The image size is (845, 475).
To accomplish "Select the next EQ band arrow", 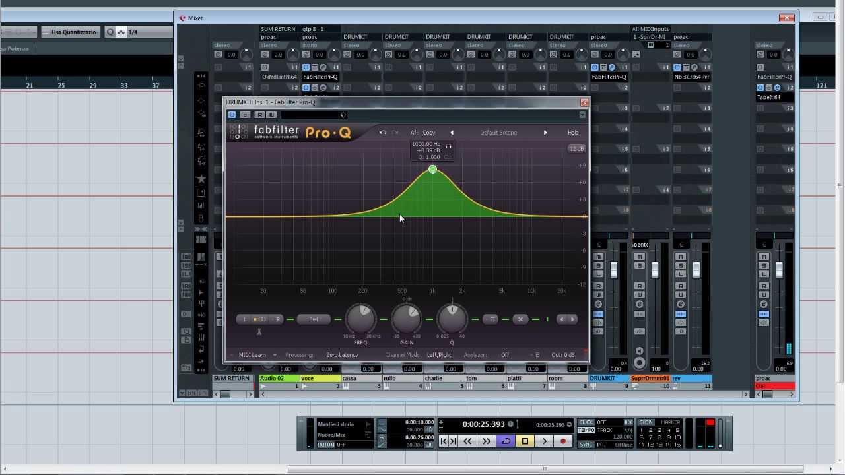I will pyautogui.click(x=572, y=319).
